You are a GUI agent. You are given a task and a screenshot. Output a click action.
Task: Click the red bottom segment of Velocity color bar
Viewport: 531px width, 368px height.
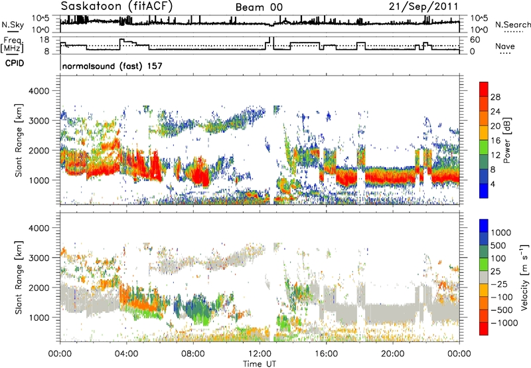(484, 328)
